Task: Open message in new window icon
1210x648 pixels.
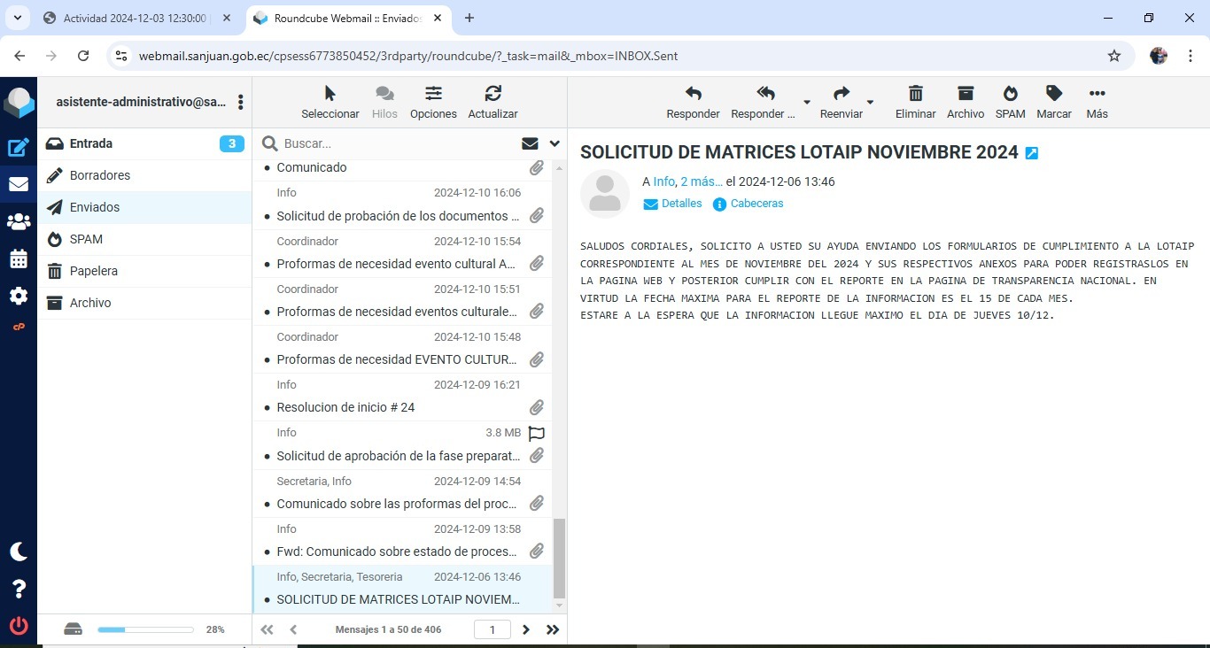Action: (x=1031, y=153)
